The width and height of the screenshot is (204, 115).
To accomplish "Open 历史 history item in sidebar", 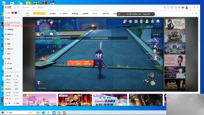I will [x=8, y=18].
